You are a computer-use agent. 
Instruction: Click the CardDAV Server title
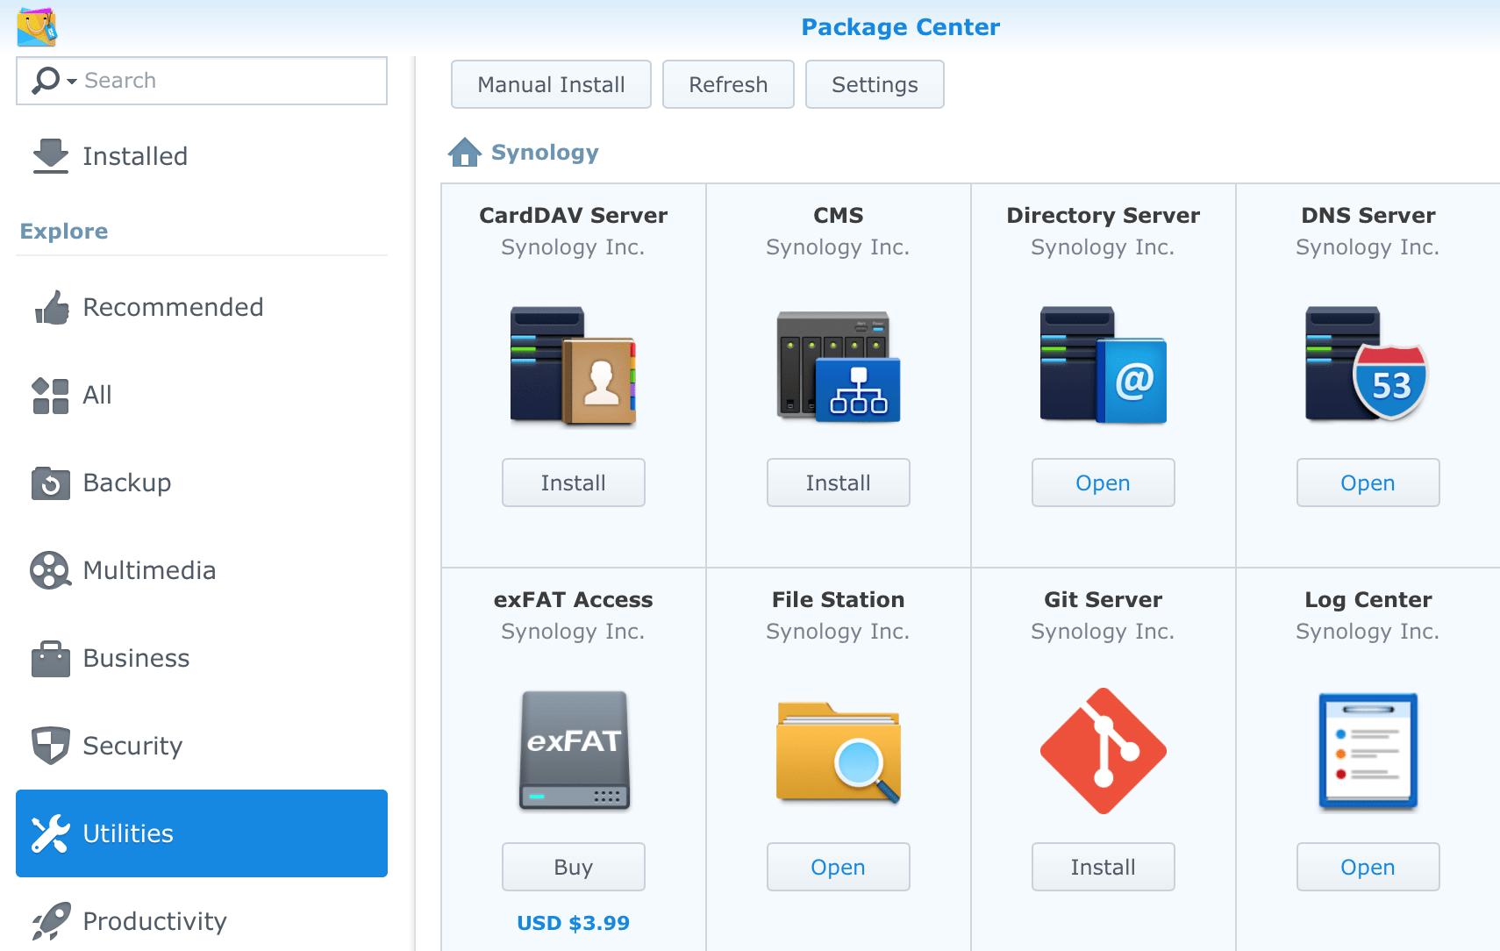point(574,215)
